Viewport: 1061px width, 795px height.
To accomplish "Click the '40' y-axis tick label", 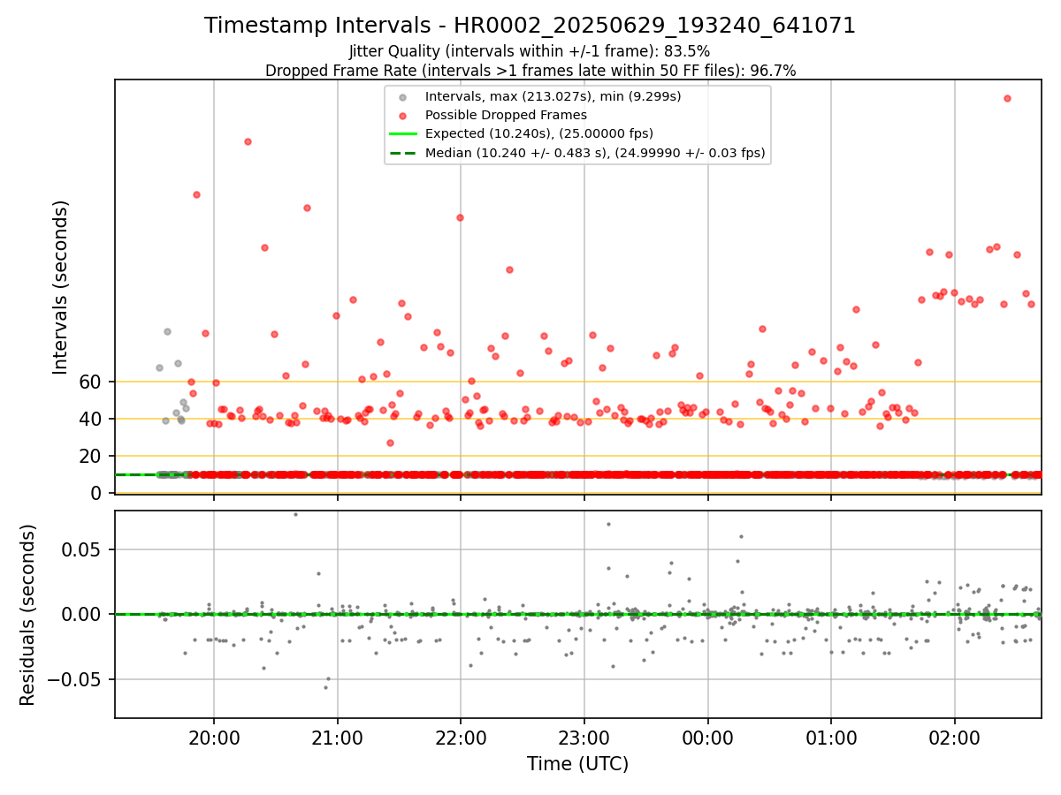I will pos(91,419).
